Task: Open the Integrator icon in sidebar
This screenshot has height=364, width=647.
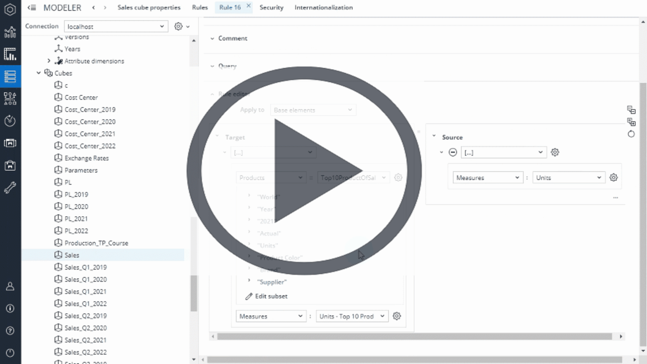Action: click(x=10, y=98)
